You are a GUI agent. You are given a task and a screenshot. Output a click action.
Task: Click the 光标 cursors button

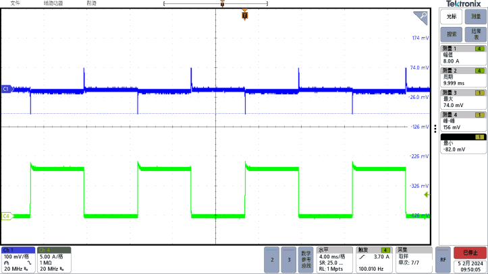(x=452, y=16)
